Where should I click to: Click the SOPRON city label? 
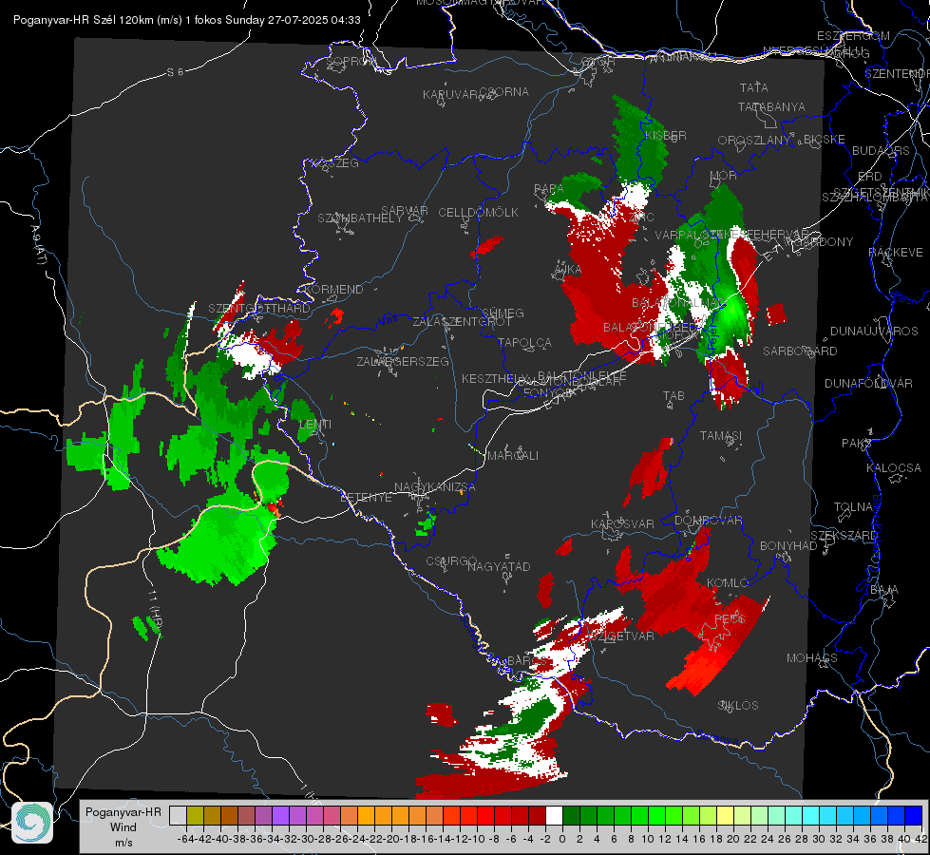pos(351,61)
